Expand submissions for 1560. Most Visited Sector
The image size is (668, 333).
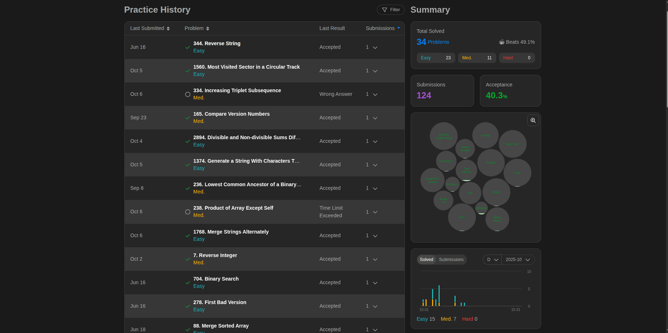(375, 71)
